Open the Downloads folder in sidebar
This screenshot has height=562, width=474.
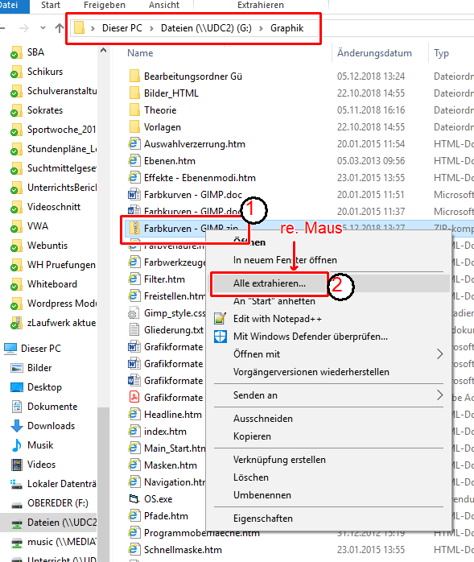(x=52, y=425)
